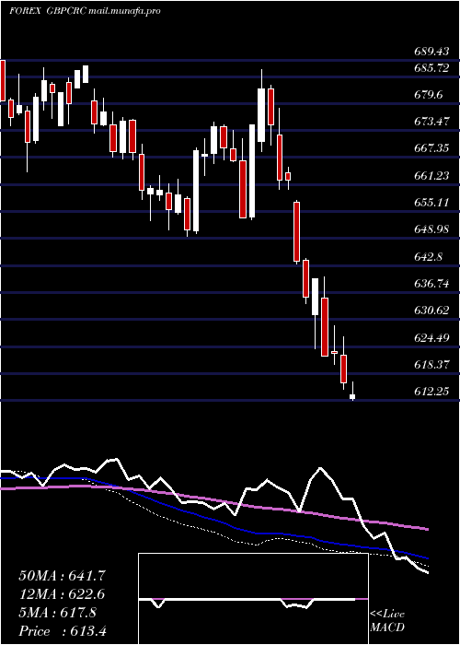Click the FOREX GBPCRC chart title
Screen dimensions: 460x645
click(x=48, y=11)
